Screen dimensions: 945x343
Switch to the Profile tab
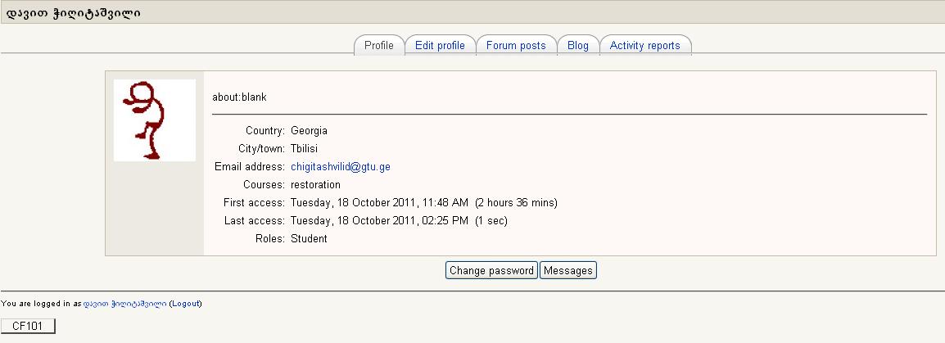pos(378,46)
